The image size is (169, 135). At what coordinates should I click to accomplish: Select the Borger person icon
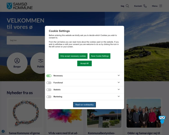point(17,61)
